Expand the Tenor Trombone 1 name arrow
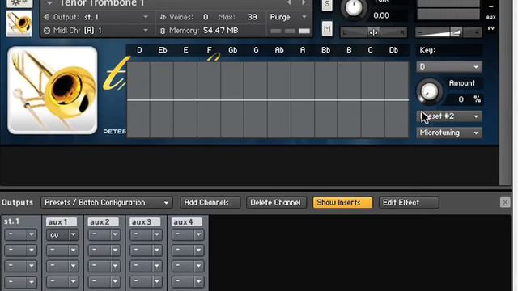This screenshot has height=291, width=518. click(x=49, y=3)
